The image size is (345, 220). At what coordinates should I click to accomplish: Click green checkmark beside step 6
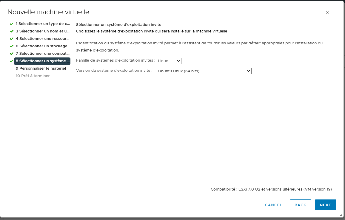[x=12, y=46]
